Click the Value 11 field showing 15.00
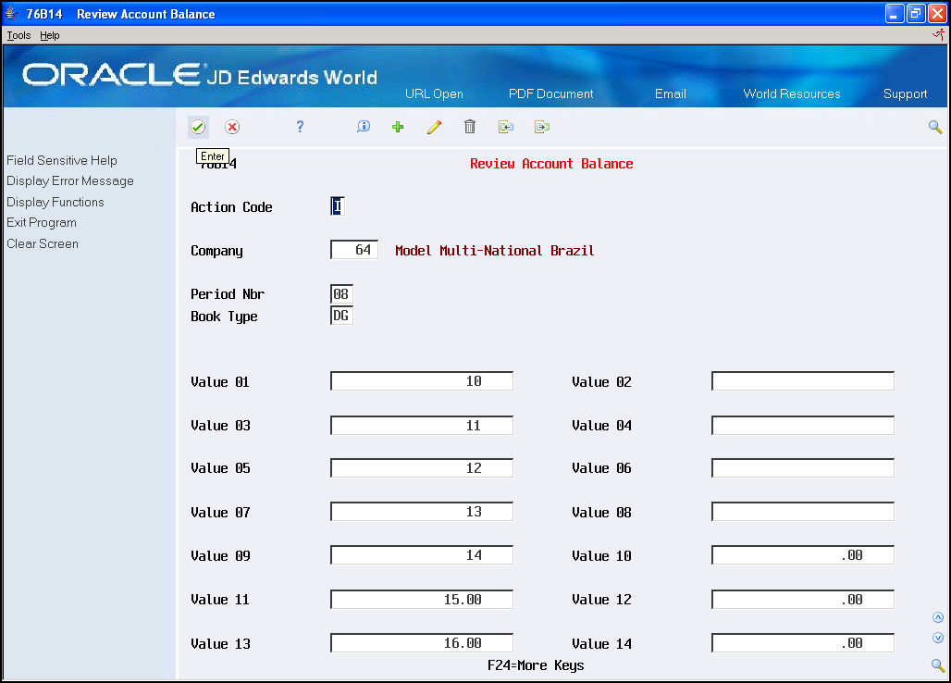Screen dimensions: 951x683 pos(422,600)
